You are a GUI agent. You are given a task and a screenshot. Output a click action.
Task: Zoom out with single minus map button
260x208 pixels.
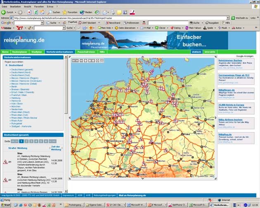click(81, 61)
